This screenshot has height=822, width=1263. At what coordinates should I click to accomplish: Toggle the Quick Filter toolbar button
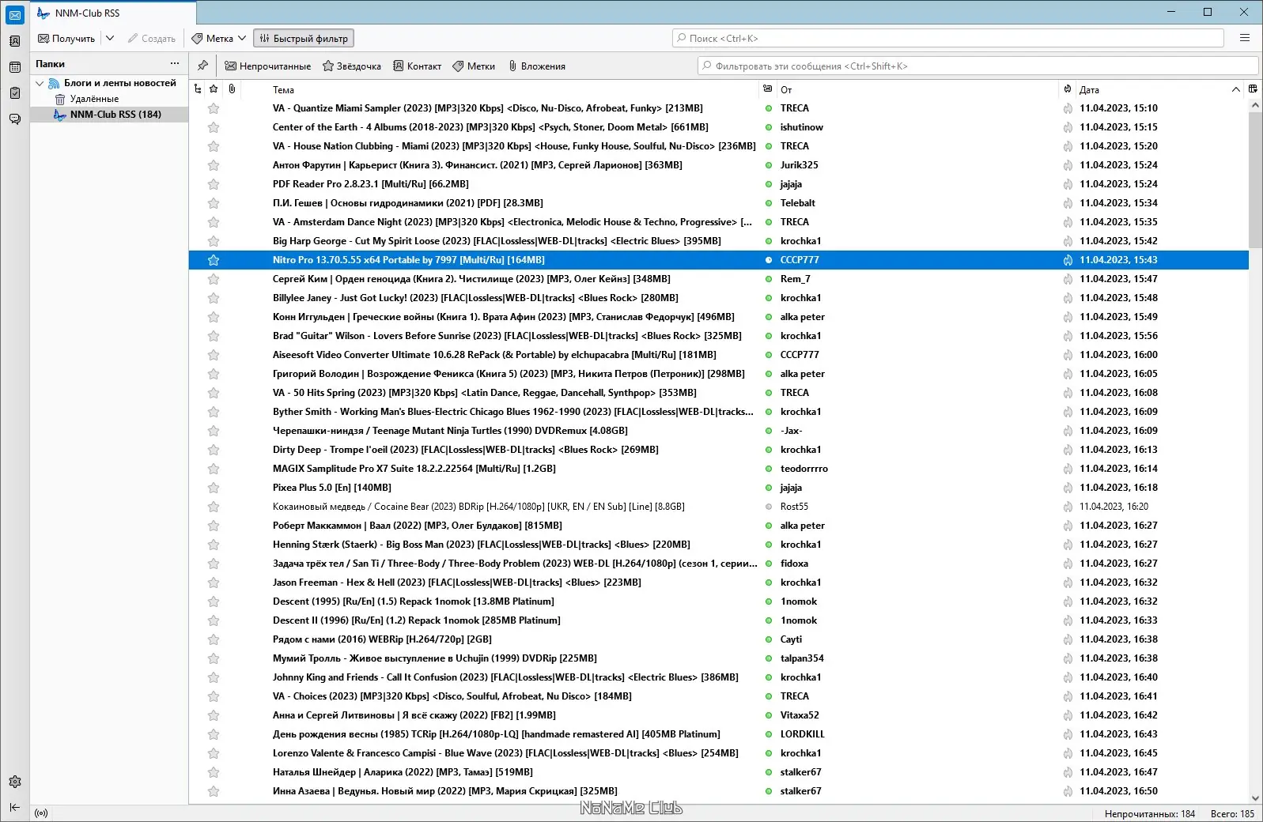(304, 38)
